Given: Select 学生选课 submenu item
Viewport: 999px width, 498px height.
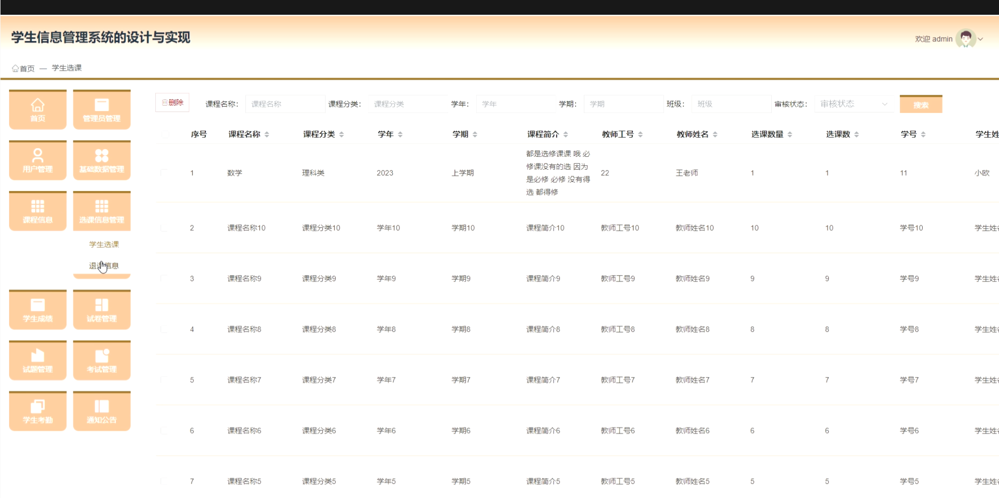Looking at the screenshot, I should 104,244.
